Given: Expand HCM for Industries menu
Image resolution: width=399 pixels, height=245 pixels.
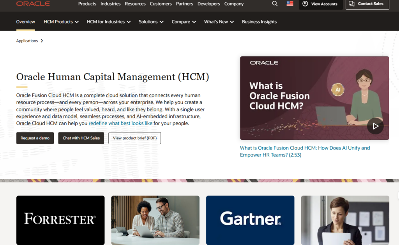Looking at the screenshot, I should point(108,22).
